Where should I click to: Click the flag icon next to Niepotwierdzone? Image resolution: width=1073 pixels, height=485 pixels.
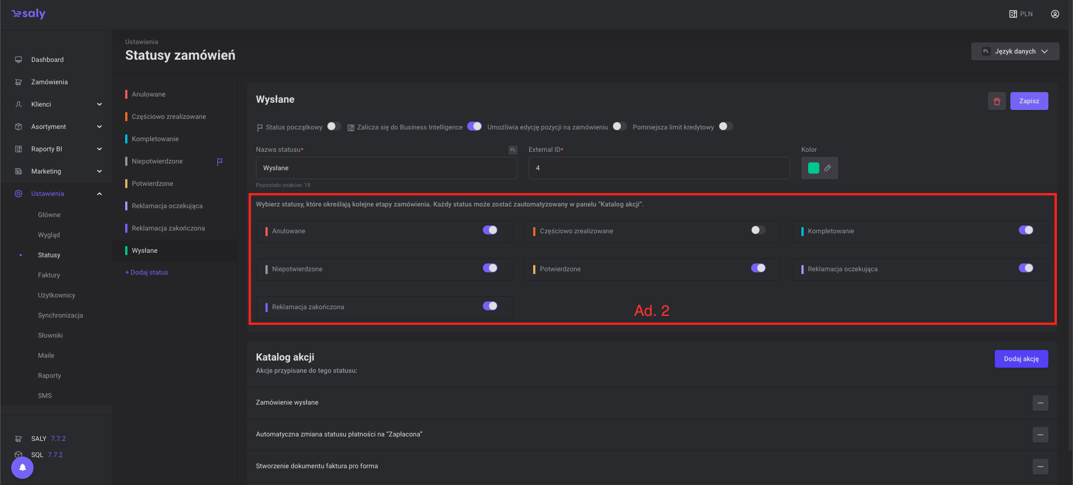tap(220, 161)
